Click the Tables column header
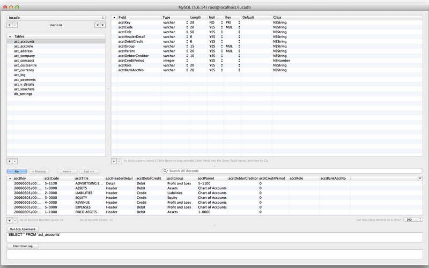This screenshot has width=429, height=268. coord(59,36)
